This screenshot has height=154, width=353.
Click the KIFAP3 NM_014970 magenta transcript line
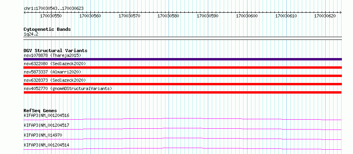pos(182,139)
